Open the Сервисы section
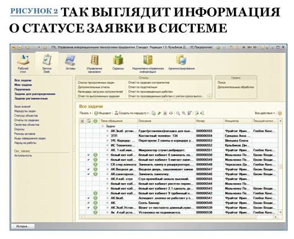 (x=118, y=63)
